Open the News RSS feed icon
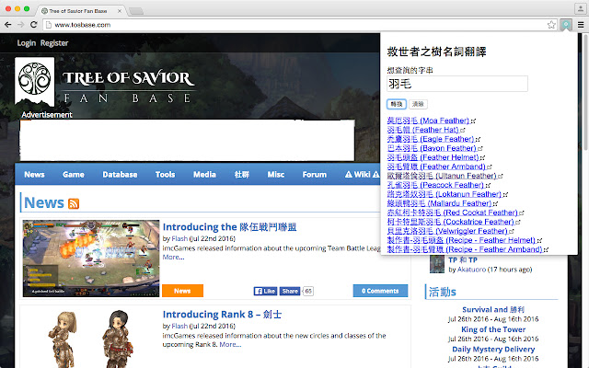This screenshot has width=589, height=368. [x=74, y=203]
